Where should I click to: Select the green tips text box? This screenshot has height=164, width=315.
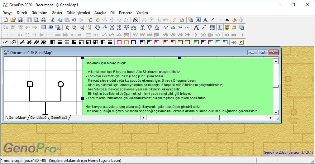178,86
